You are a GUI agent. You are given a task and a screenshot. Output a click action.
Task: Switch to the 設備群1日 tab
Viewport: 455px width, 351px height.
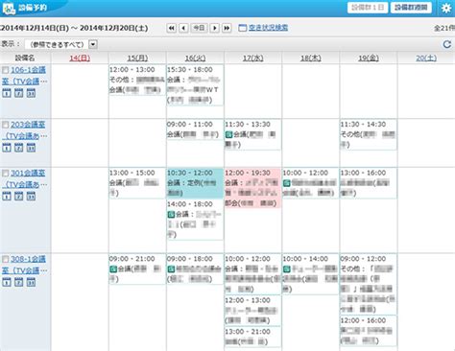tap(368, 8)
